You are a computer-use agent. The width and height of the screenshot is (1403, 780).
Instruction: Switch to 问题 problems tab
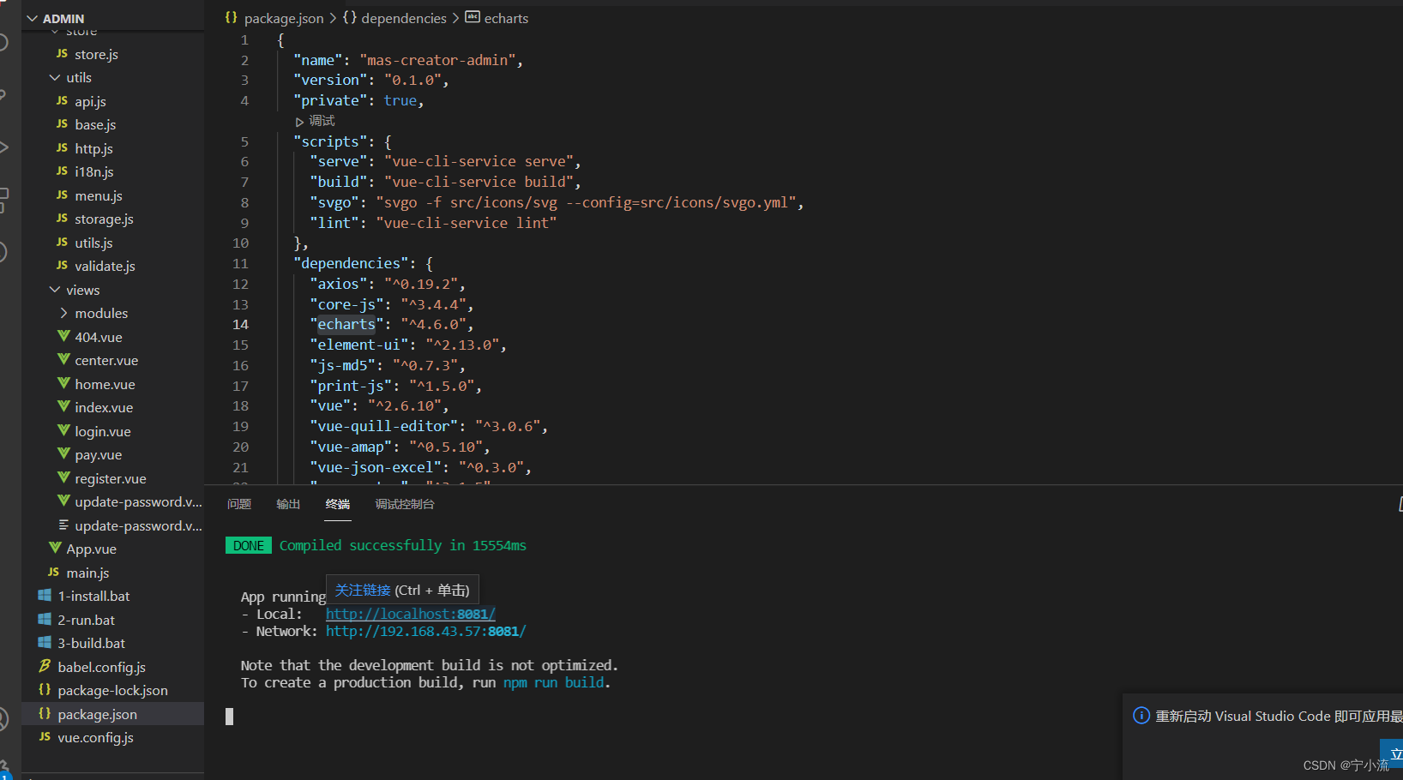tap(239, 504)
